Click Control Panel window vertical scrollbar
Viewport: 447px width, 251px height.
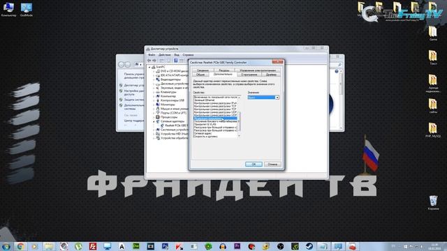pyautogui.click(x=341, y=100)
